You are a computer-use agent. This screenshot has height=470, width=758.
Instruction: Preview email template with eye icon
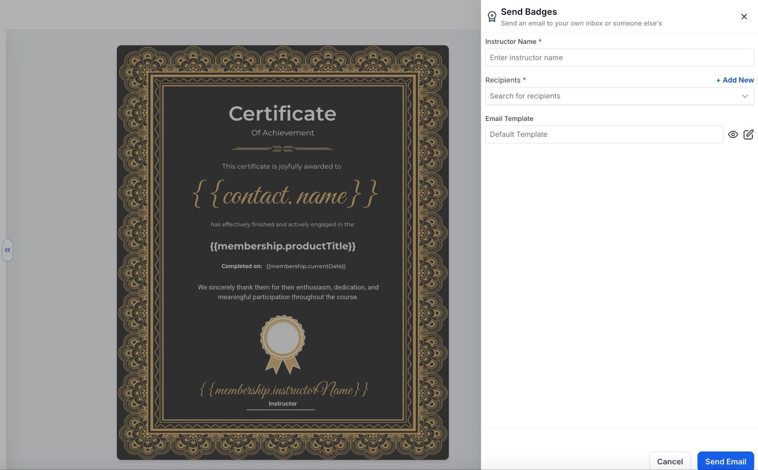tap(733, 134)
